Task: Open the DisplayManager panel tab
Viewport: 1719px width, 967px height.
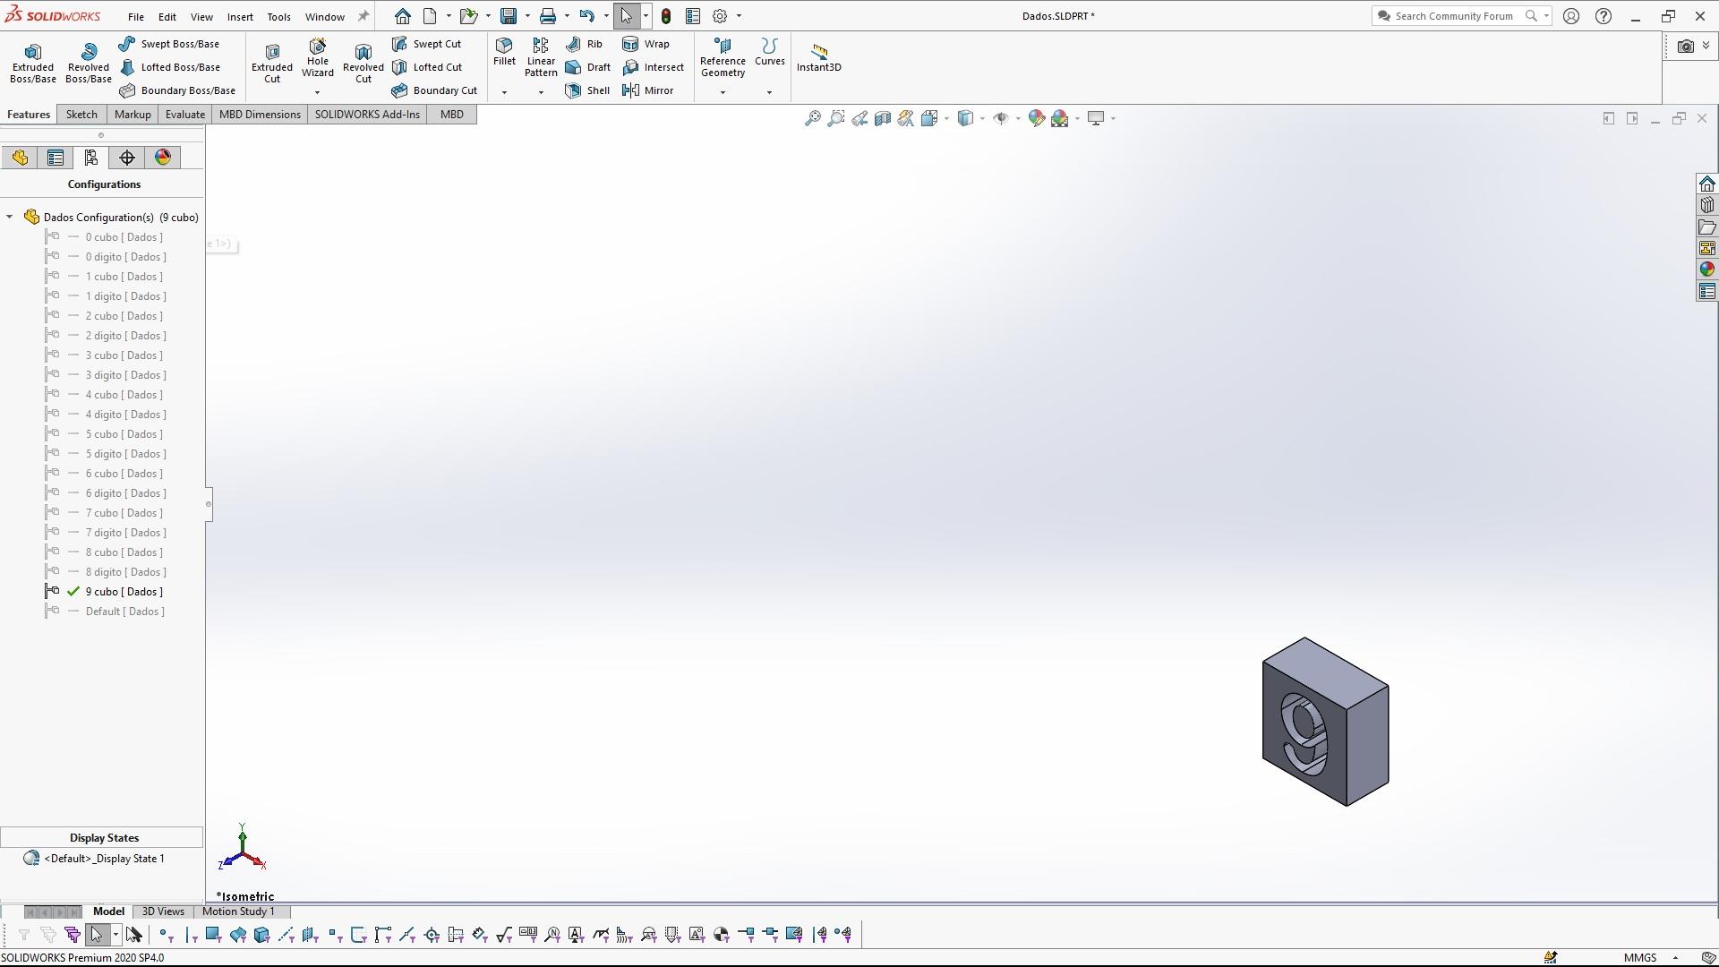Action: [163, 158]
